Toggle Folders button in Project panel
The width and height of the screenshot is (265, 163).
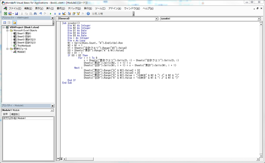click(x=15, y=23)
